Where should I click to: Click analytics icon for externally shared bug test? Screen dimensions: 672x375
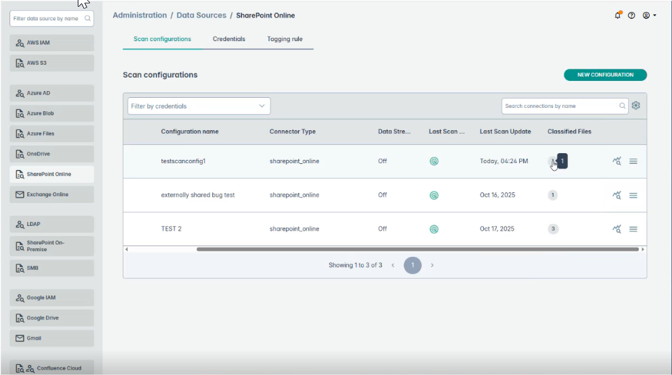point(617,195)
